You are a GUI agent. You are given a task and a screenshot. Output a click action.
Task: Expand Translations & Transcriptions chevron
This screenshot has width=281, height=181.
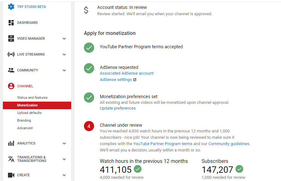coord(64,159)
